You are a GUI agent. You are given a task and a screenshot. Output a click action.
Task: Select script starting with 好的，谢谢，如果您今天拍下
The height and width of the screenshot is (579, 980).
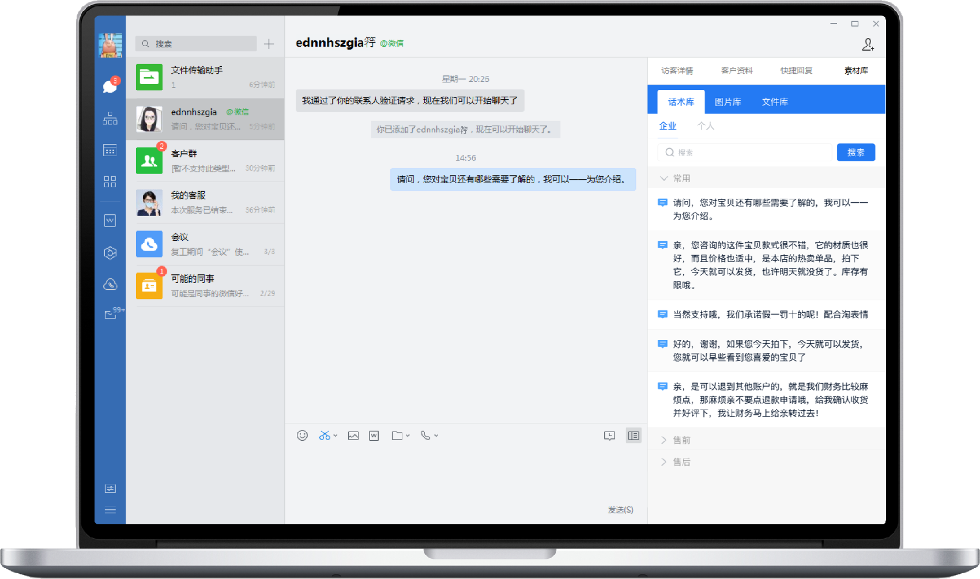[x=767, y=350]
